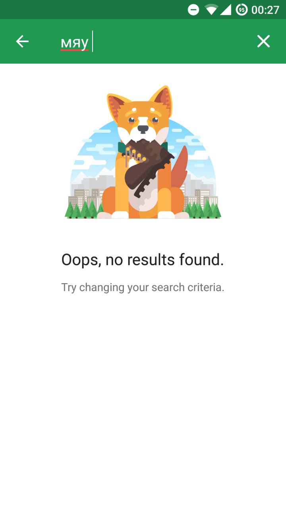Tap the Do Not Disturb status icon
Image resolution: width=286 pixels, height=509 pixels.
pyautogui.click(x=193, y=10)
